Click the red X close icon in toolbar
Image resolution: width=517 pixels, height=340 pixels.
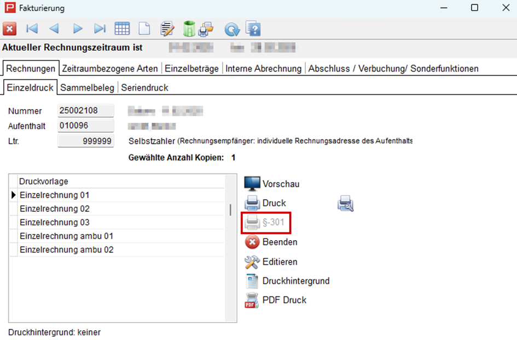coord(10,29)
